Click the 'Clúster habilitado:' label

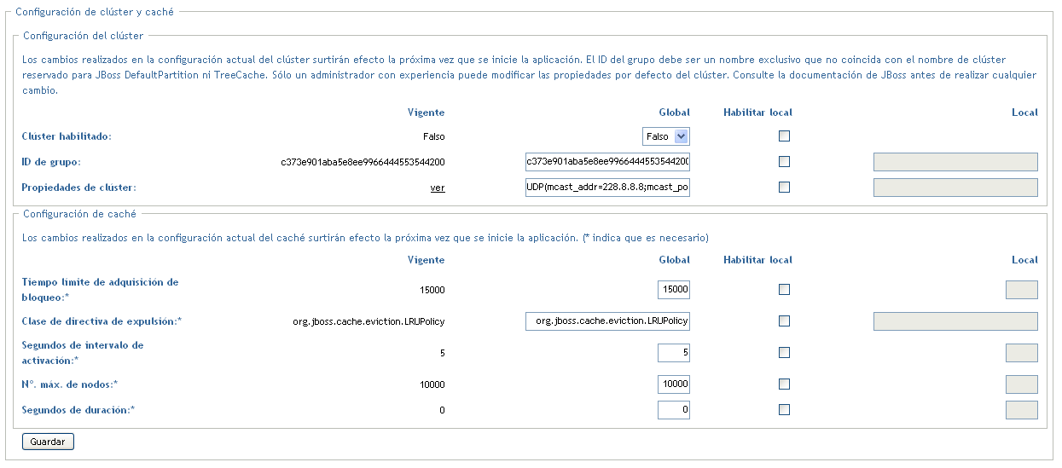point(67,136)
